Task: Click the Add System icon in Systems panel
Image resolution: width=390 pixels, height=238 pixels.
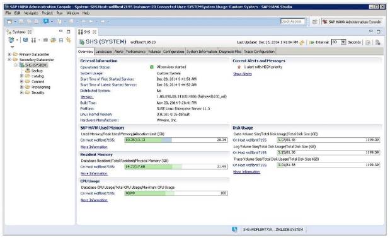Action: pyautogui.click(x=11, y=40)
